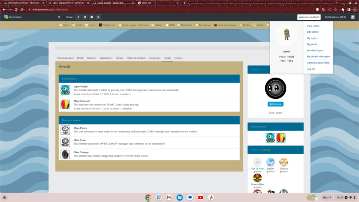Open the Visitor messages tab

(65, 58)
